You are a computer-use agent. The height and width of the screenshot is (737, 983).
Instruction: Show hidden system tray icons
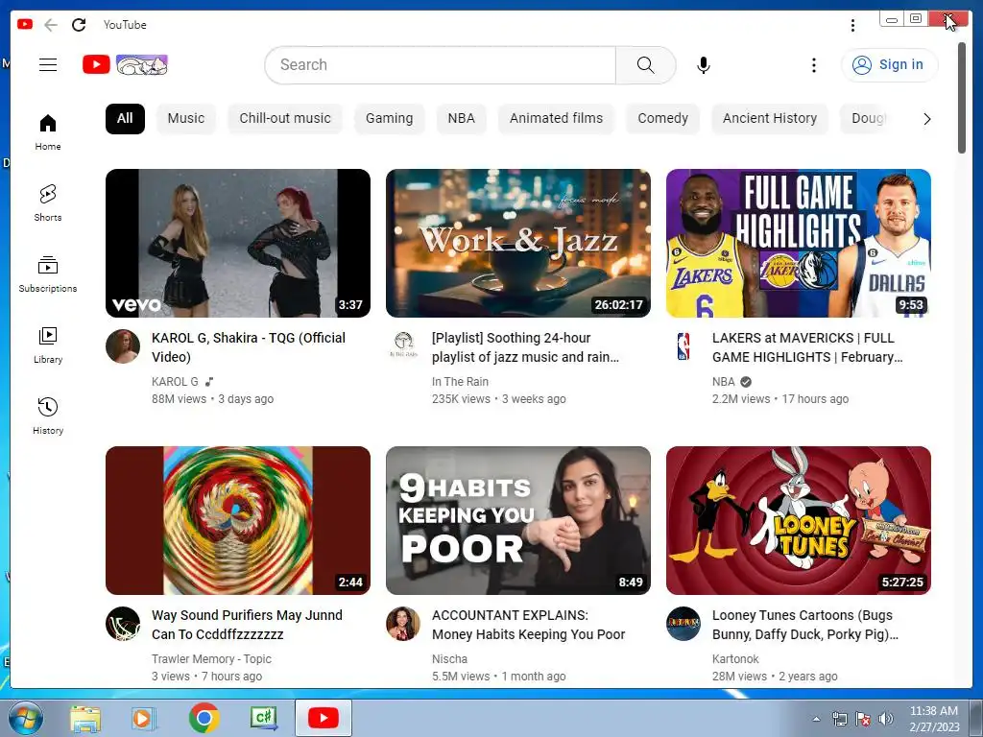tap(816, 719)
